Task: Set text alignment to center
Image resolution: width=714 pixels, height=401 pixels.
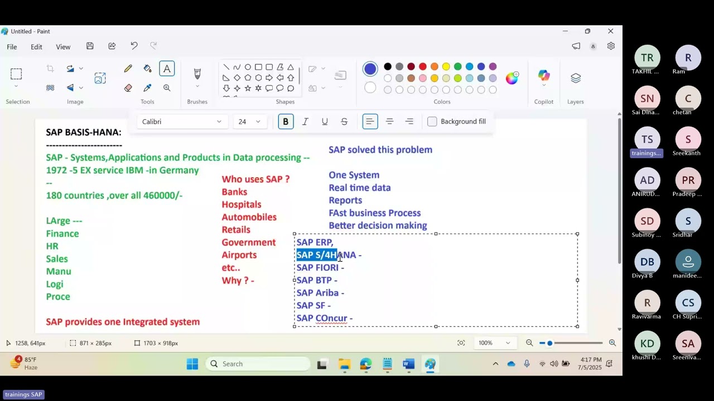Action: coord(390,121)
